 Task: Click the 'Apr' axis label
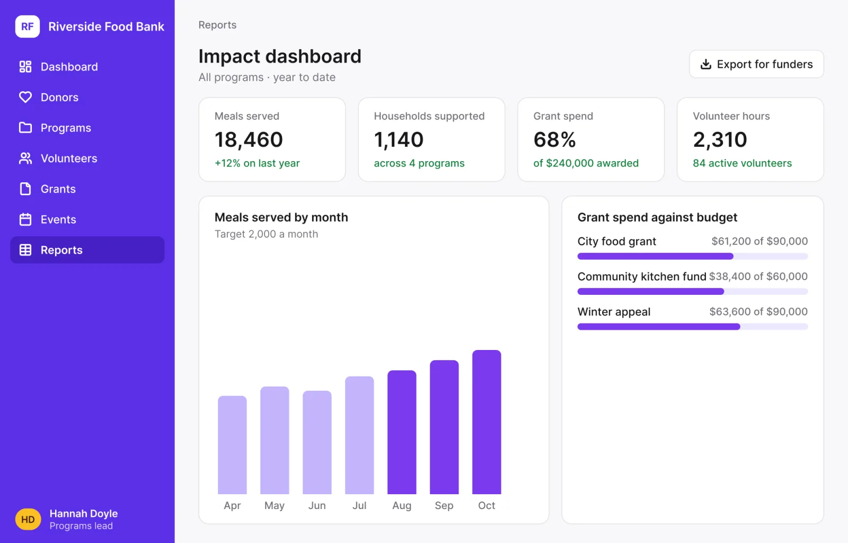pos(232,505)
